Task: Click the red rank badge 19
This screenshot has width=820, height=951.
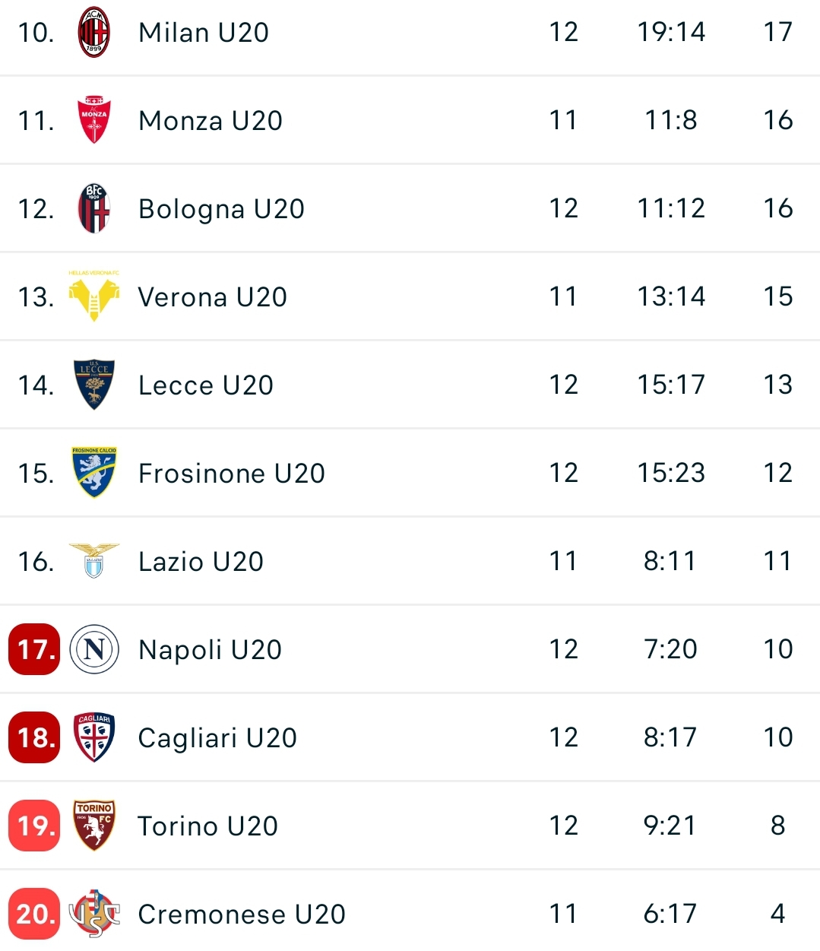Action: pyautogui.click(x=34, y=826)
